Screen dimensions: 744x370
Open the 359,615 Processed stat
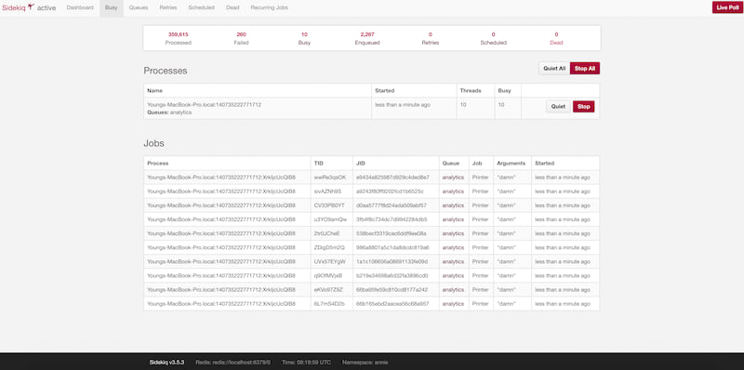pyautogui.click(x=178, y=38)
